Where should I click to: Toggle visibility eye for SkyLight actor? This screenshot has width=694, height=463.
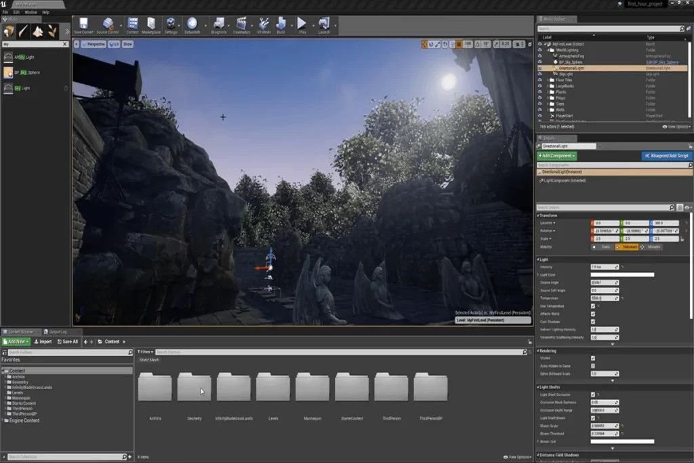click(x=540, y=74)
